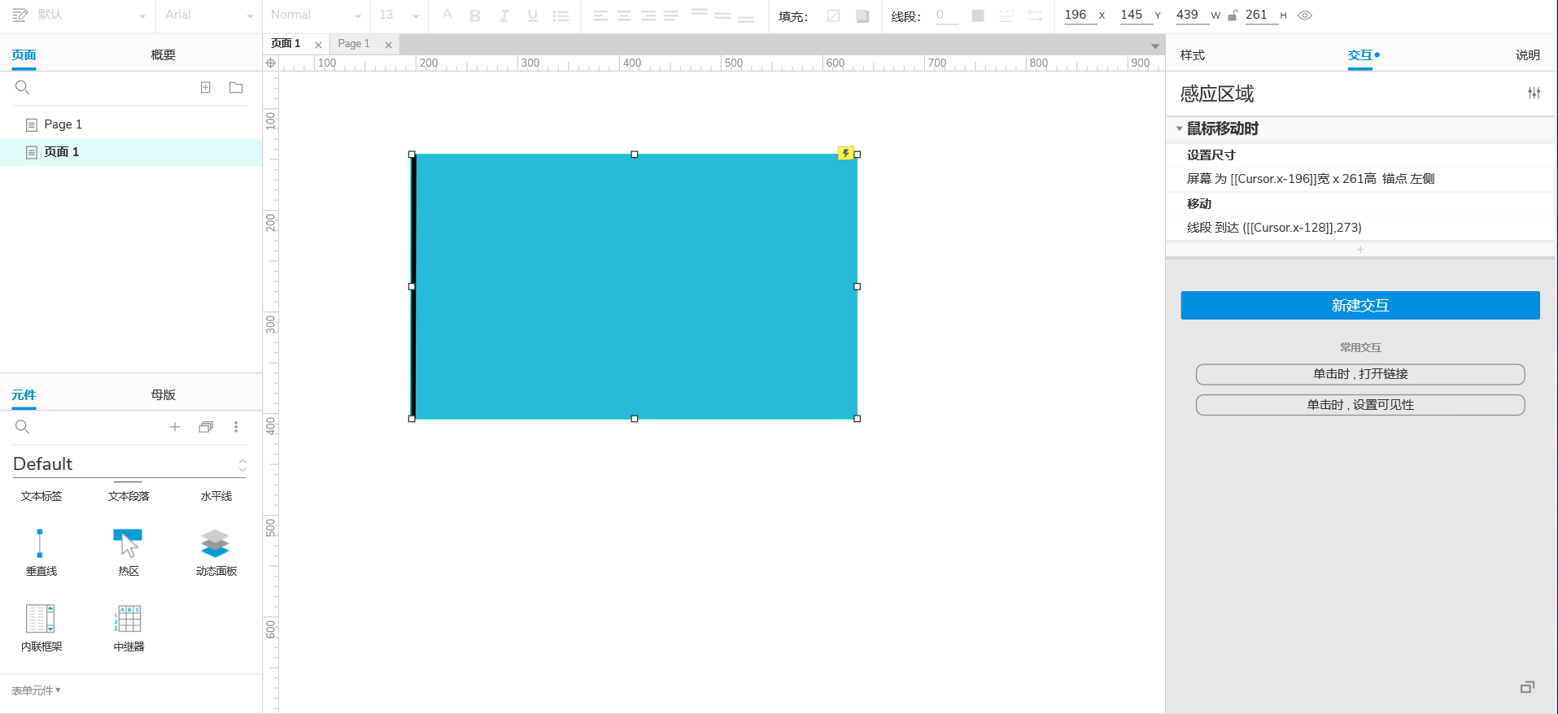The width and height of the screenshot is (1558, 714).
Task: Switch to the 页面 1 canvas tab
Action: 286,44
